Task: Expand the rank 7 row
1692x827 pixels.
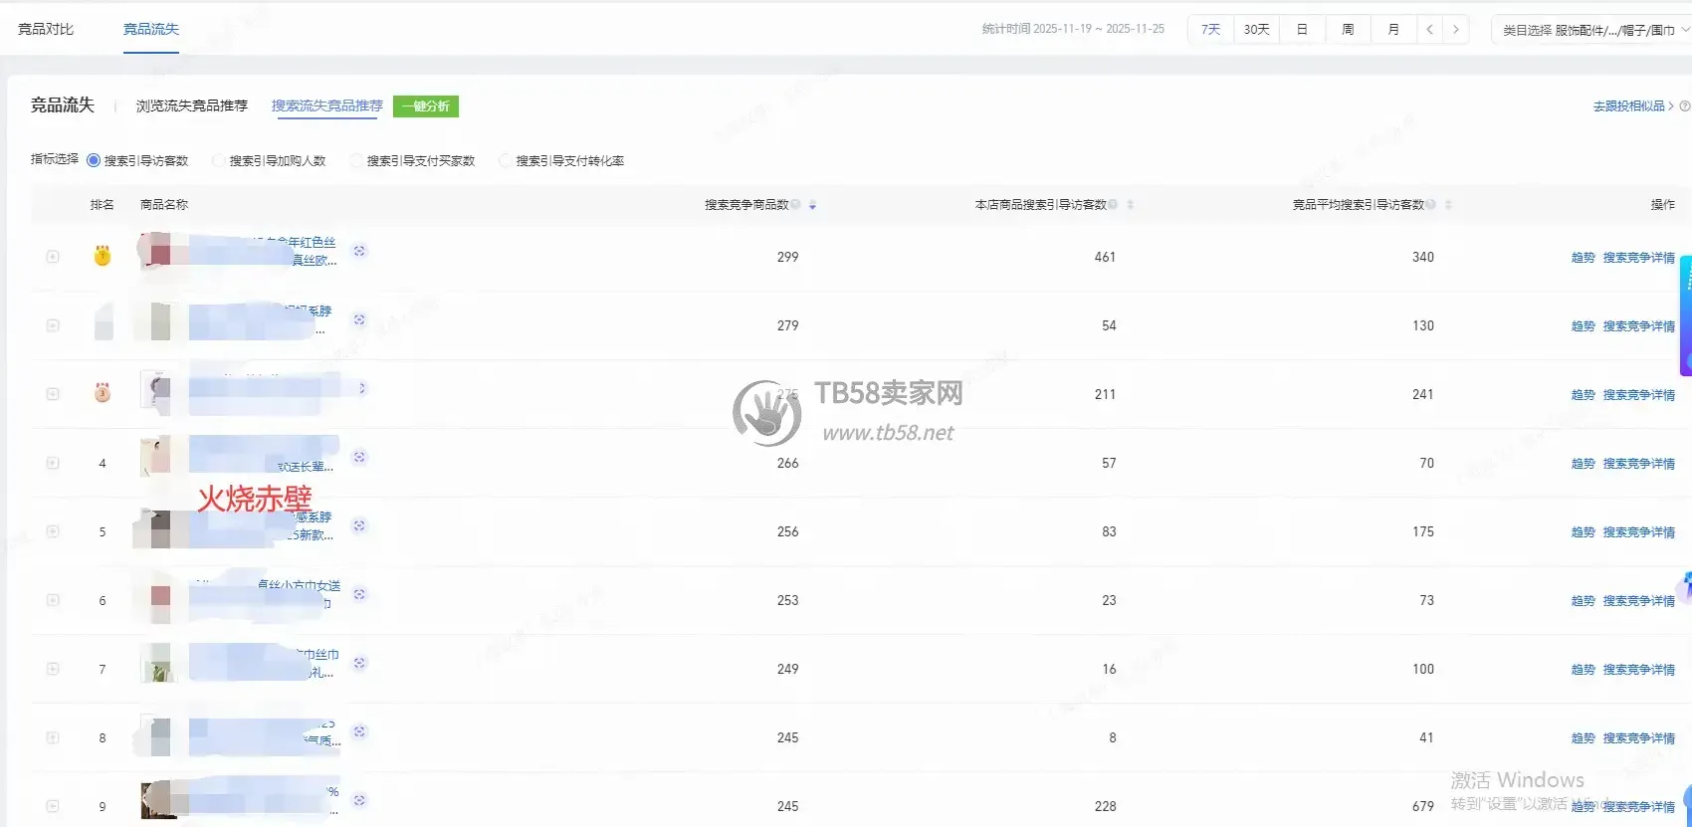Action: 53,669
